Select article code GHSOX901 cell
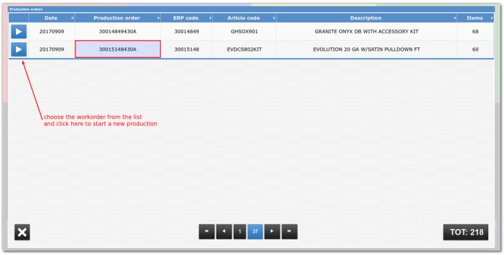504x255 pixels. (x=244, y=31)
